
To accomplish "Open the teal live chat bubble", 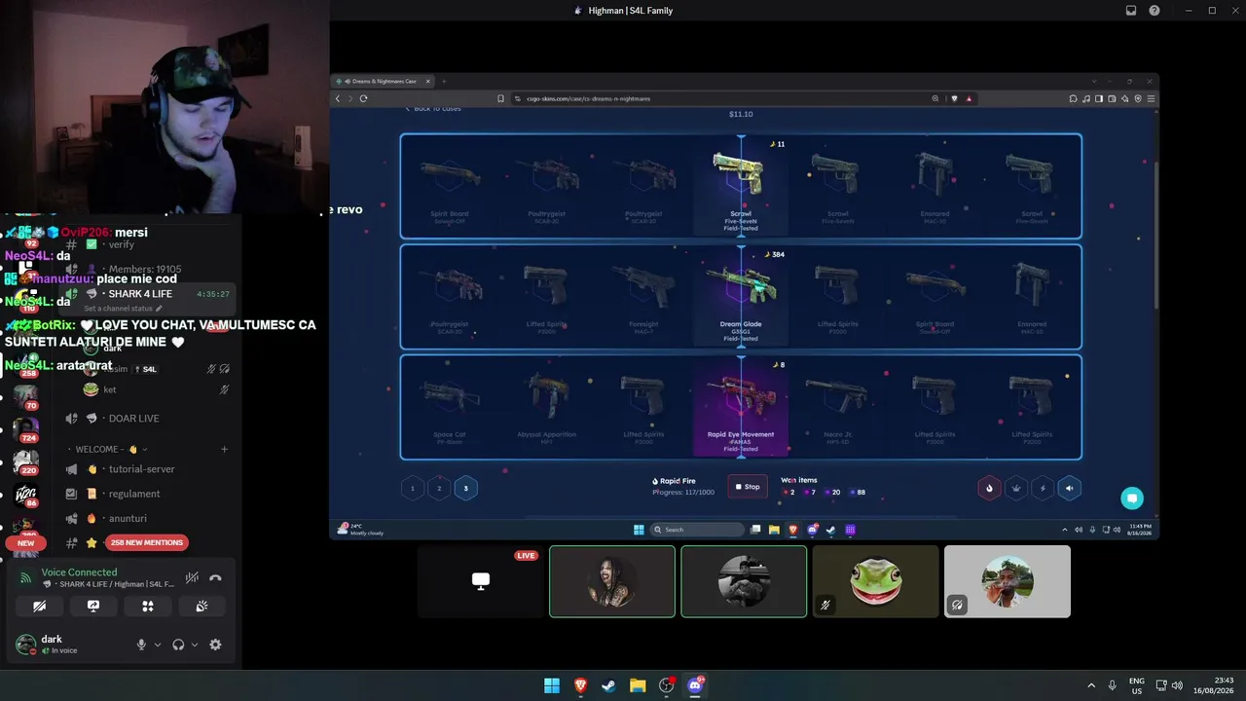I will (x=1131, y=498).
